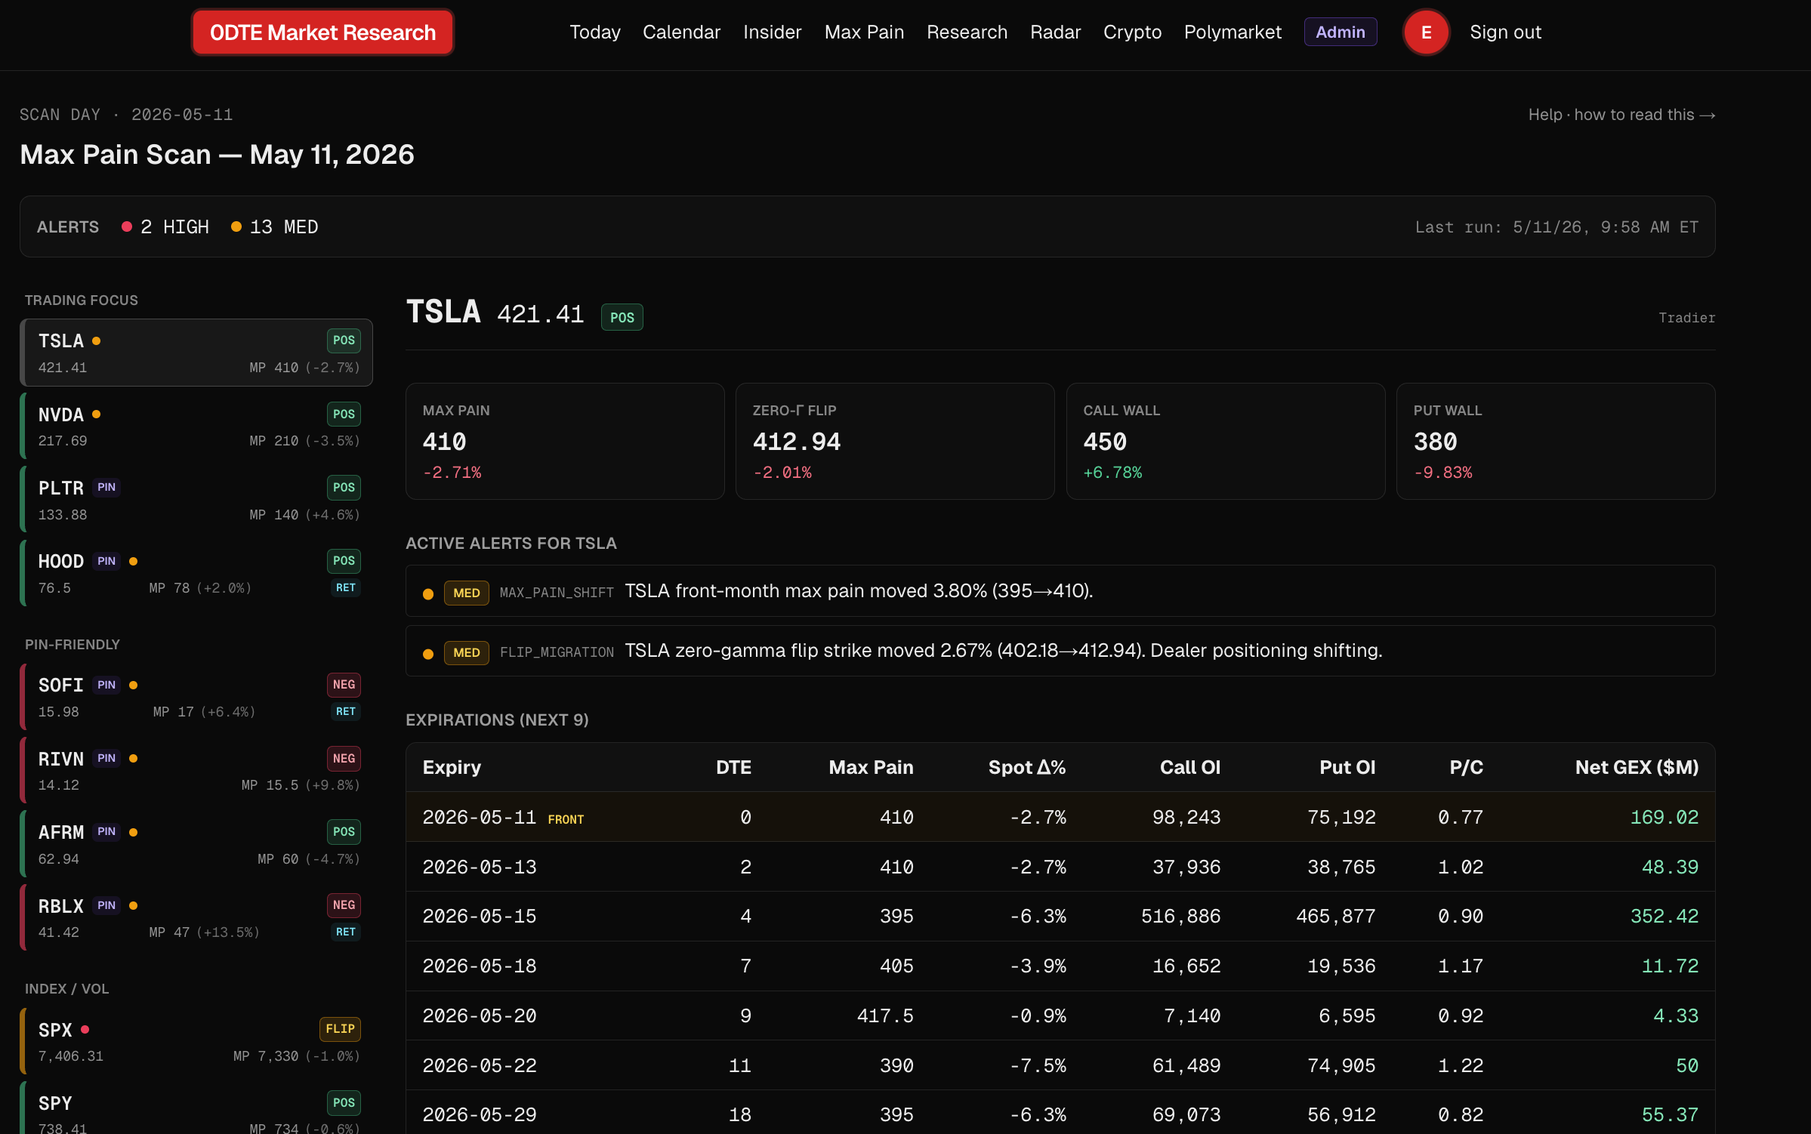Select the TSLA ticker card

(x=196, y=353)
